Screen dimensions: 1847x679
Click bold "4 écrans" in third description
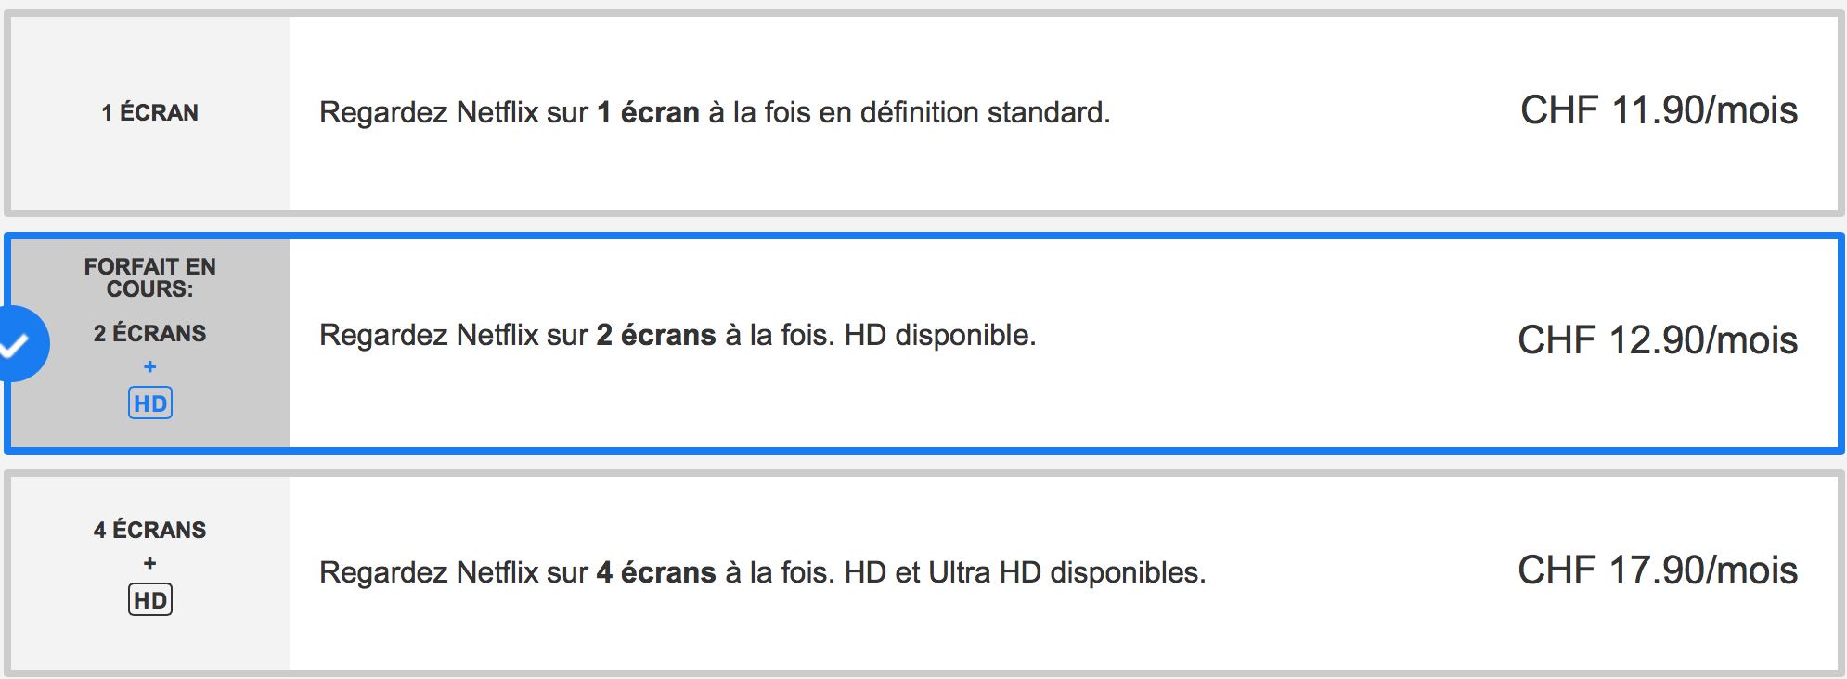656,573
